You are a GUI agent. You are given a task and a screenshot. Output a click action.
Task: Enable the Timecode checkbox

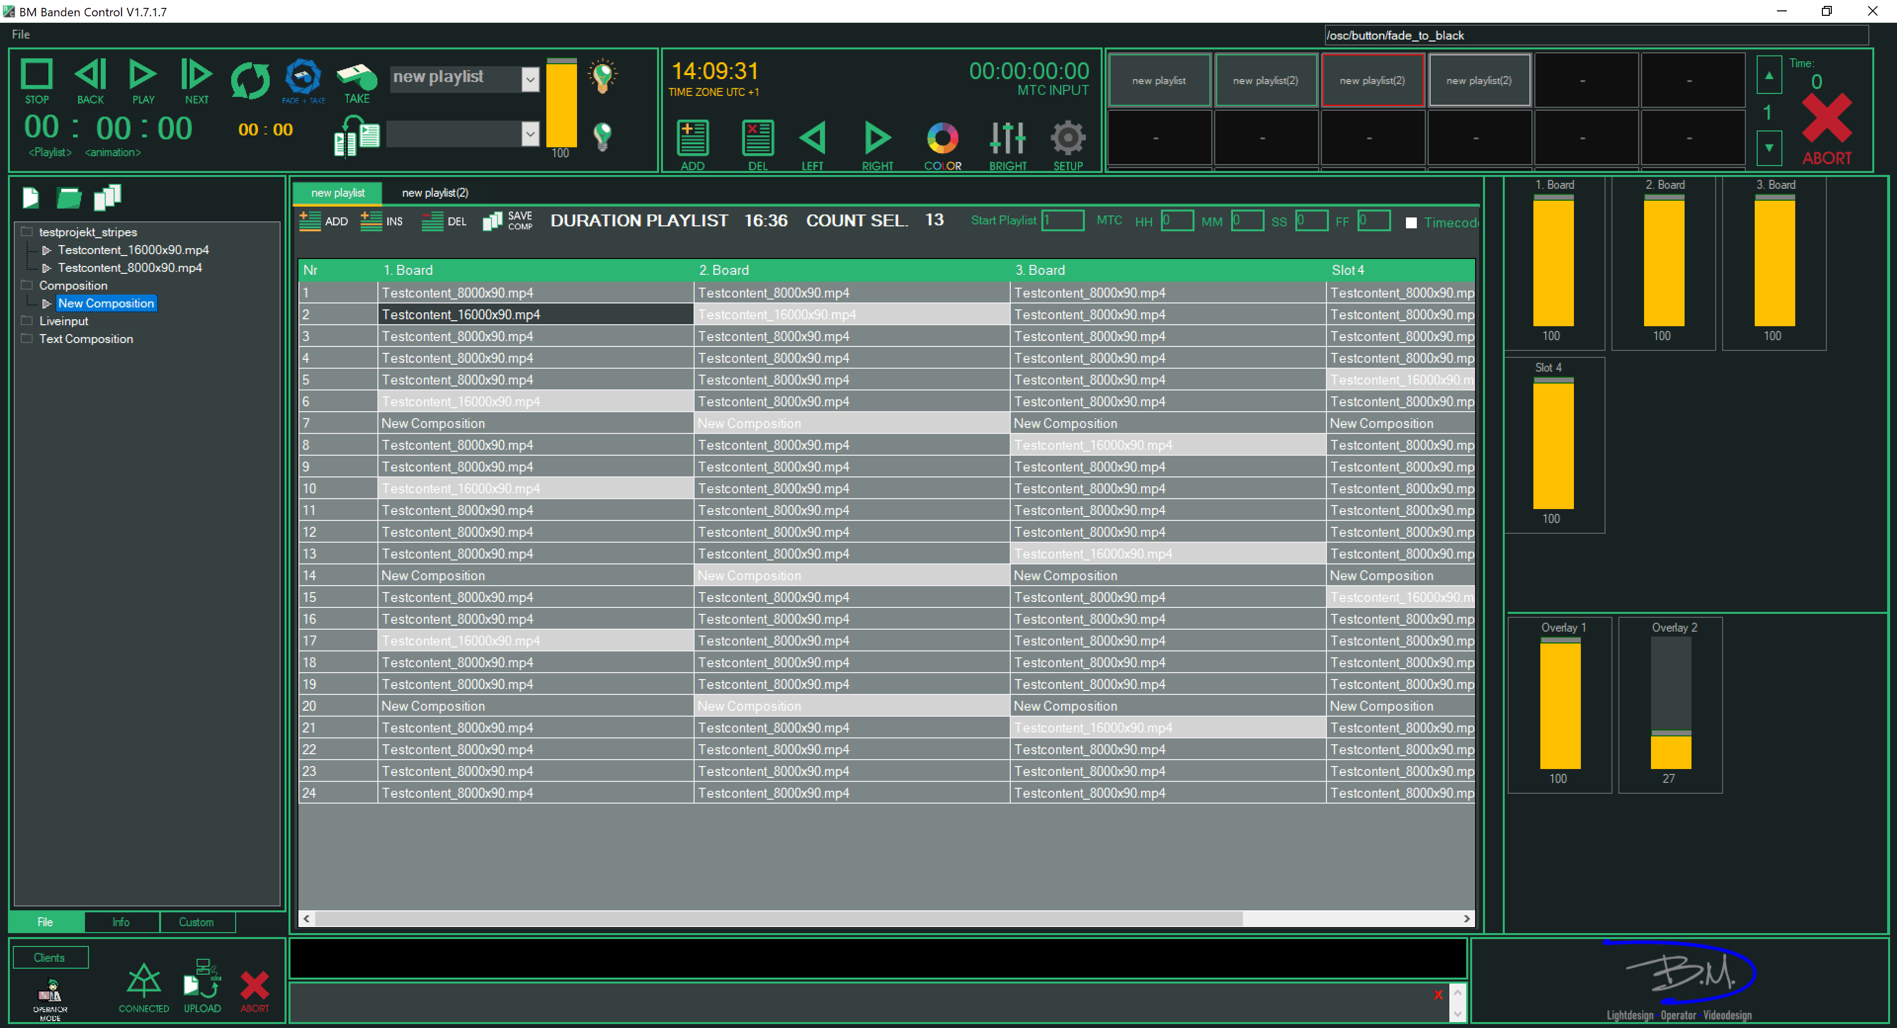(x=1411, y=222)
